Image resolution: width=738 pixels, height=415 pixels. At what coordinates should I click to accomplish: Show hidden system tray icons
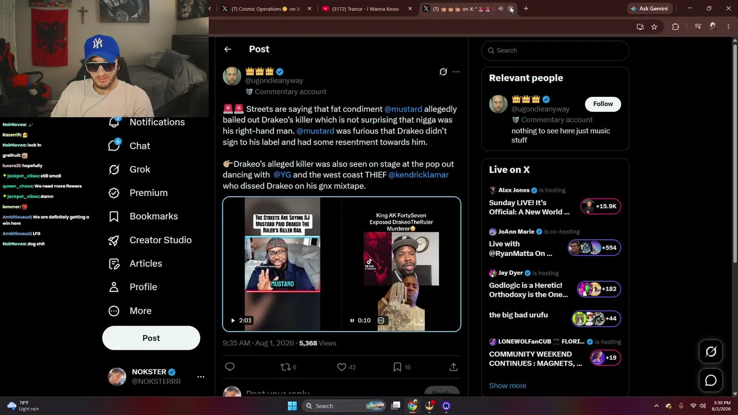click(x=656, y=406)
